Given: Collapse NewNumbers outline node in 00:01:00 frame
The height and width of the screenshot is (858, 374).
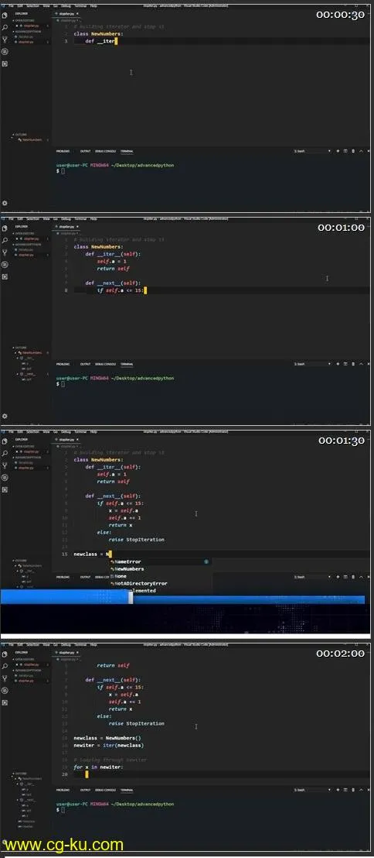Looking at the screenshot, I should (x=17, y=352).
